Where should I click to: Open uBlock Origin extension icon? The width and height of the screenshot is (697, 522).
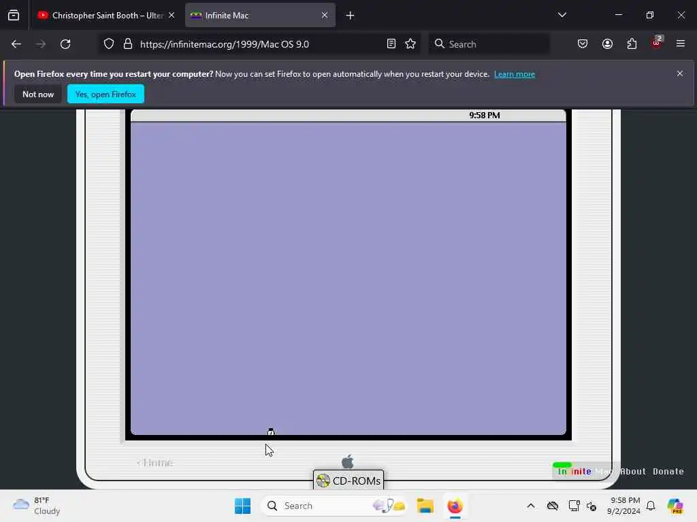657,43
